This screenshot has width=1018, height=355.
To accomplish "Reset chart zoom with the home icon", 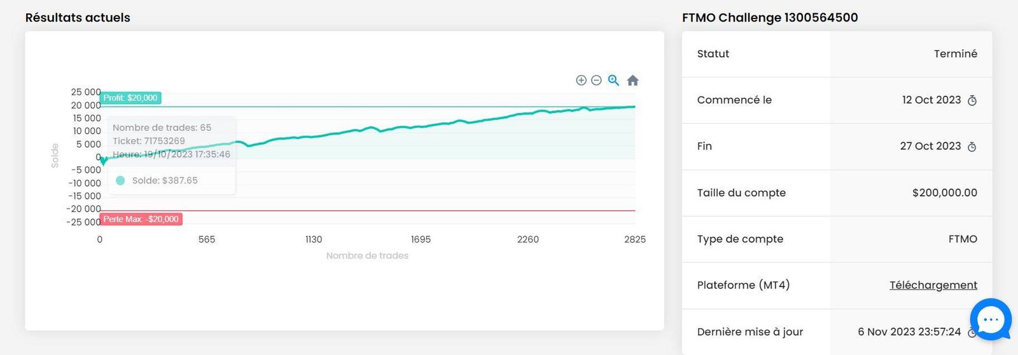I will pos(632,81).
